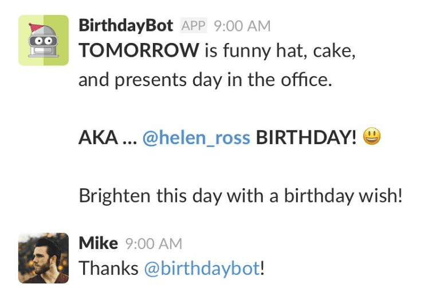Click the bold word TOMORROW
440x299 pixels.
point(139,51)
